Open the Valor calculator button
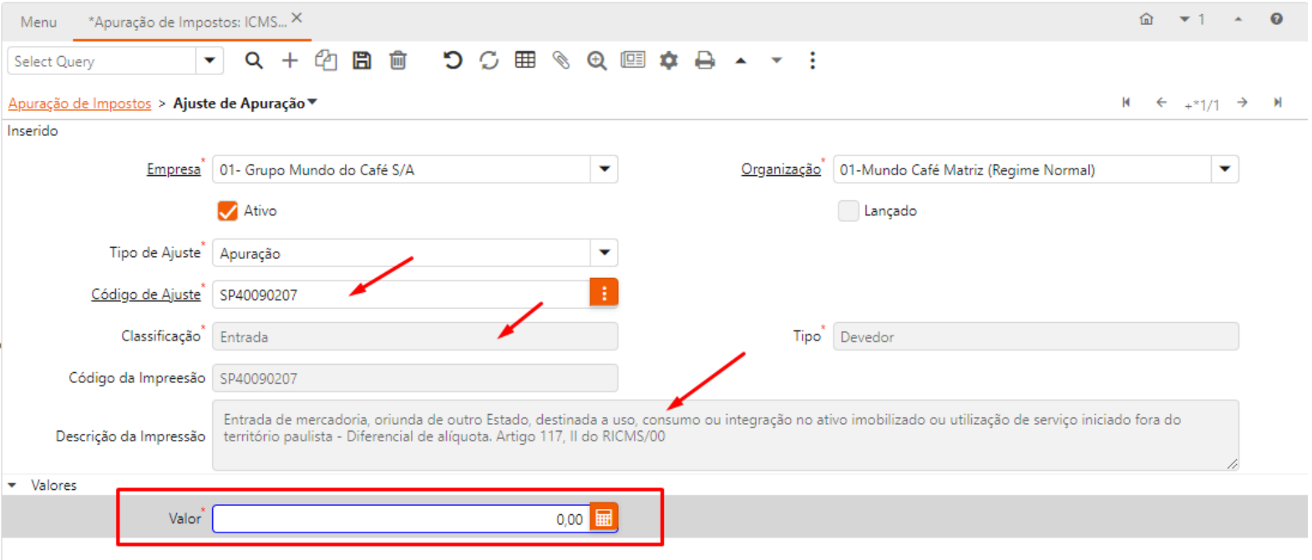The width and height of the screenshot is (1312, 560). [x=604, y=517]
